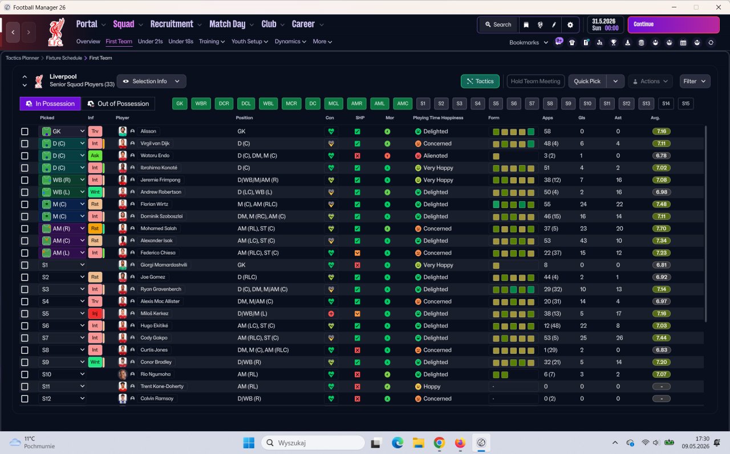Click the Liverpool crest in the header
The height and width of the screenshot is (454, 730).
[x=56, y=32]
